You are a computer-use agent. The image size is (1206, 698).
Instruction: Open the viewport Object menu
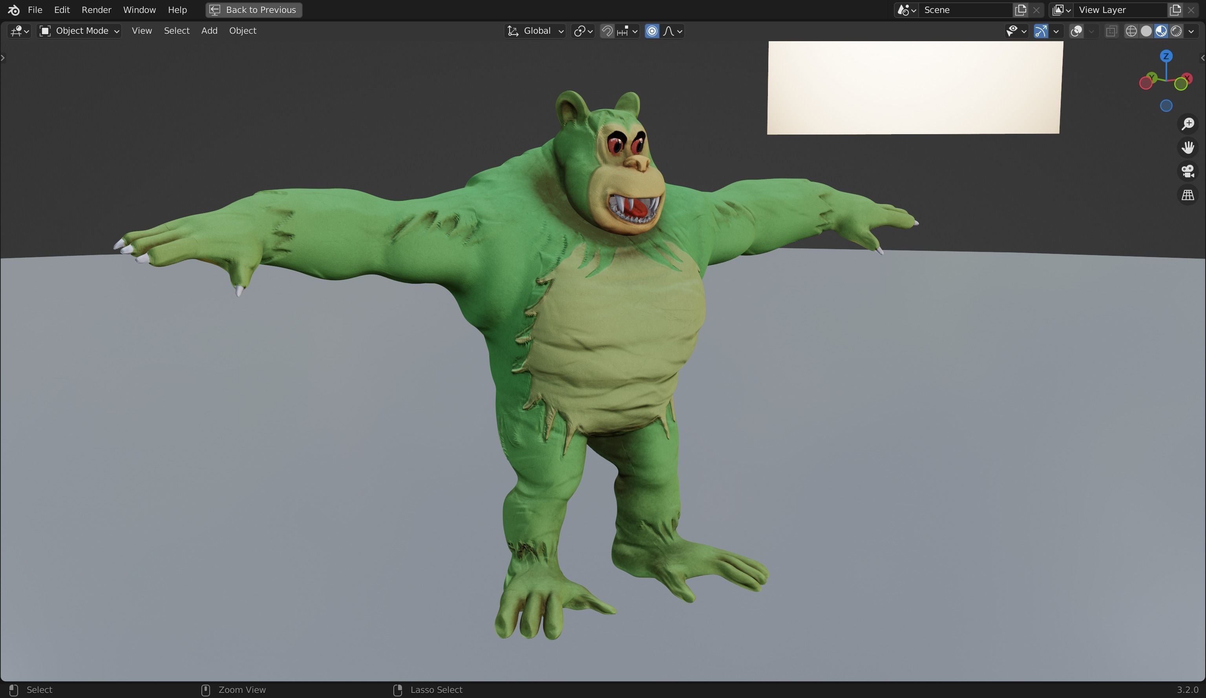pyautogui.click(x=243, y=31)
